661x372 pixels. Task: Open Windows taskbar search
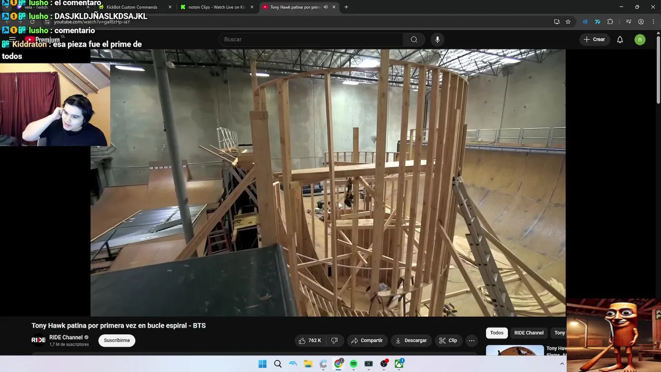point(278,364)
